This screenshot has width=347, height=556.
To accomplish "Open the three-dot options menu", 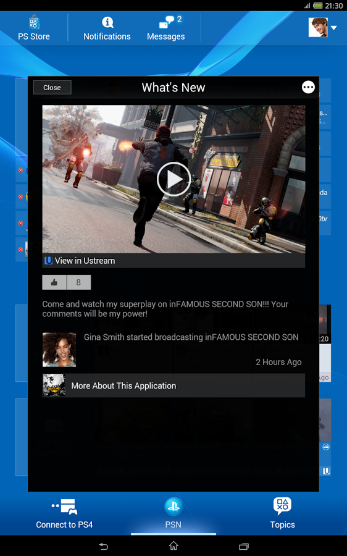I will [x=308, y=87].
